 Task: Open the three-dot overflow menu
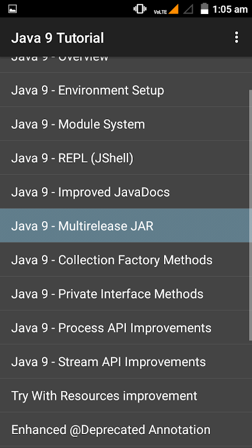pos(236,38)
